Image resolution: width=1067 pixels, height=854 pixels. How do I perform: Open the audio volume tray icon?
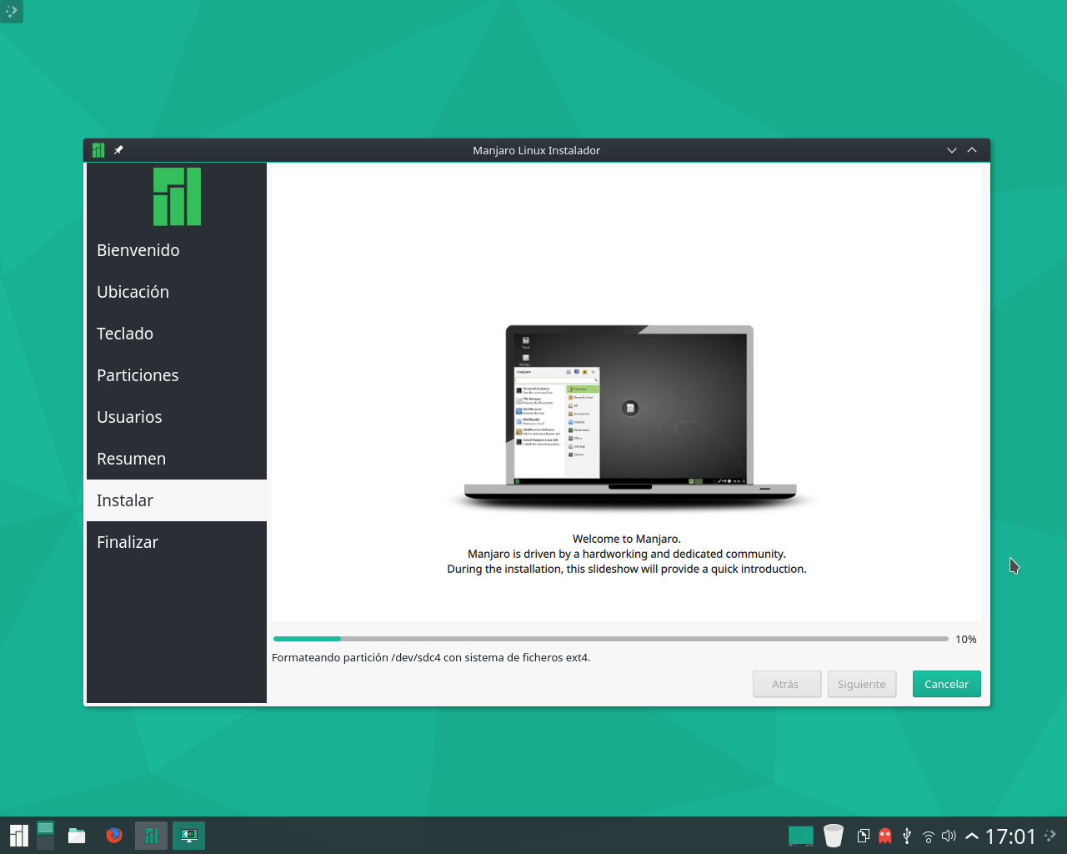pyautogui.click(x=949, y=836)
